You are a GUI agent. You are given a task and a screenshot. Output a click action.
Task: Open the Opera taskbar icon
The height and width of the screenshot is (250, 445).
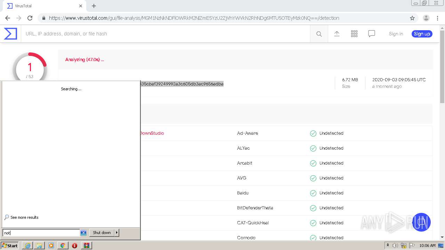(x=74, y=245)
